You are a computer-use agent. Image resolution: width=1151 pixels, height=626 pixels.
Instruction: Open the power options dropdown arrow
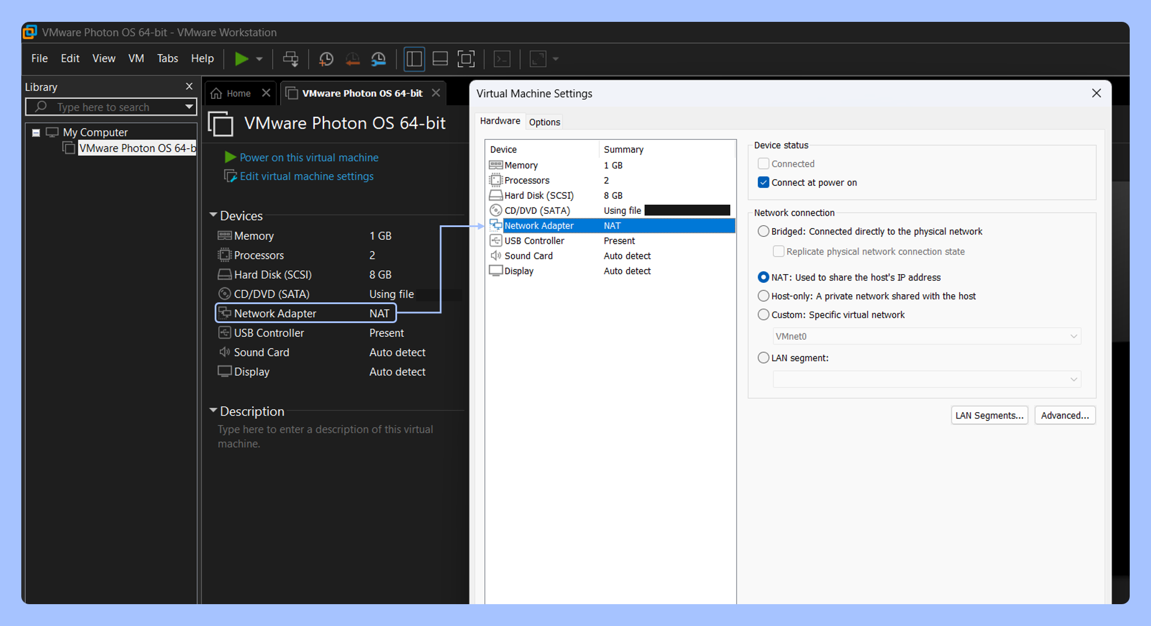pyautogui.click(x=260, y=59)
